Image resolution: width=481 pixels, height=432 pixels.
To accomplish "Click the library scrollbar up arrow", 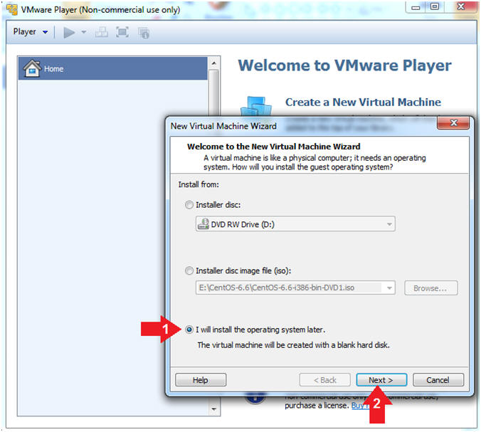I will pos(213,63).
